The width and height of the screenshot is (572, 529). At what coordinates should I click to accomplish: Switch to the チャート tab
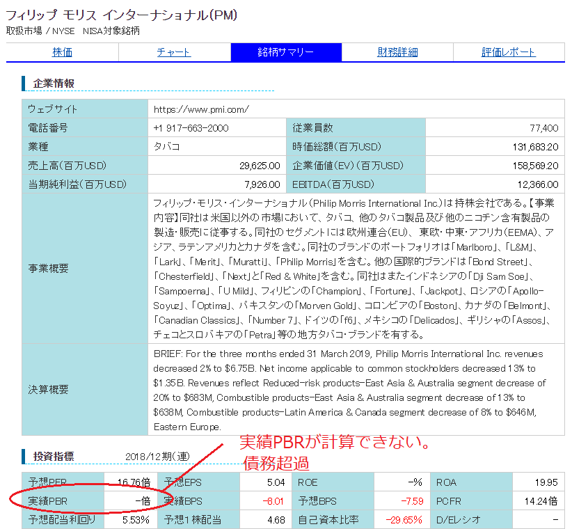[x=174, y=52]
